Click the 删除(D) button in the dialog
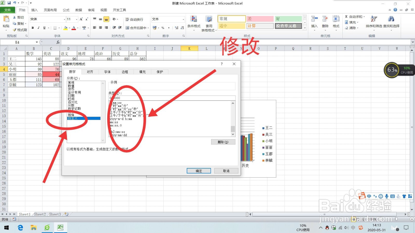 223,142
